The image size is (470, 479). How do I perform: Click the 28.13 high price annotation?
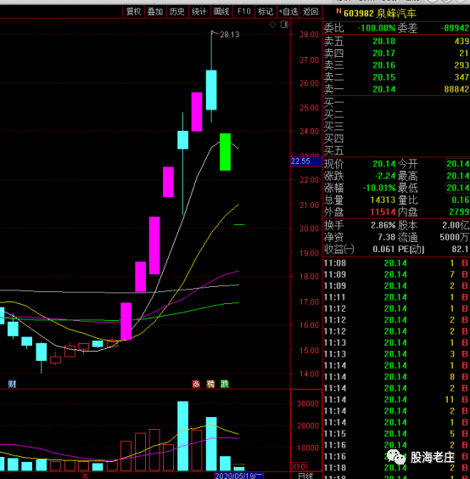pyautogui.click(x=230, y=35)
